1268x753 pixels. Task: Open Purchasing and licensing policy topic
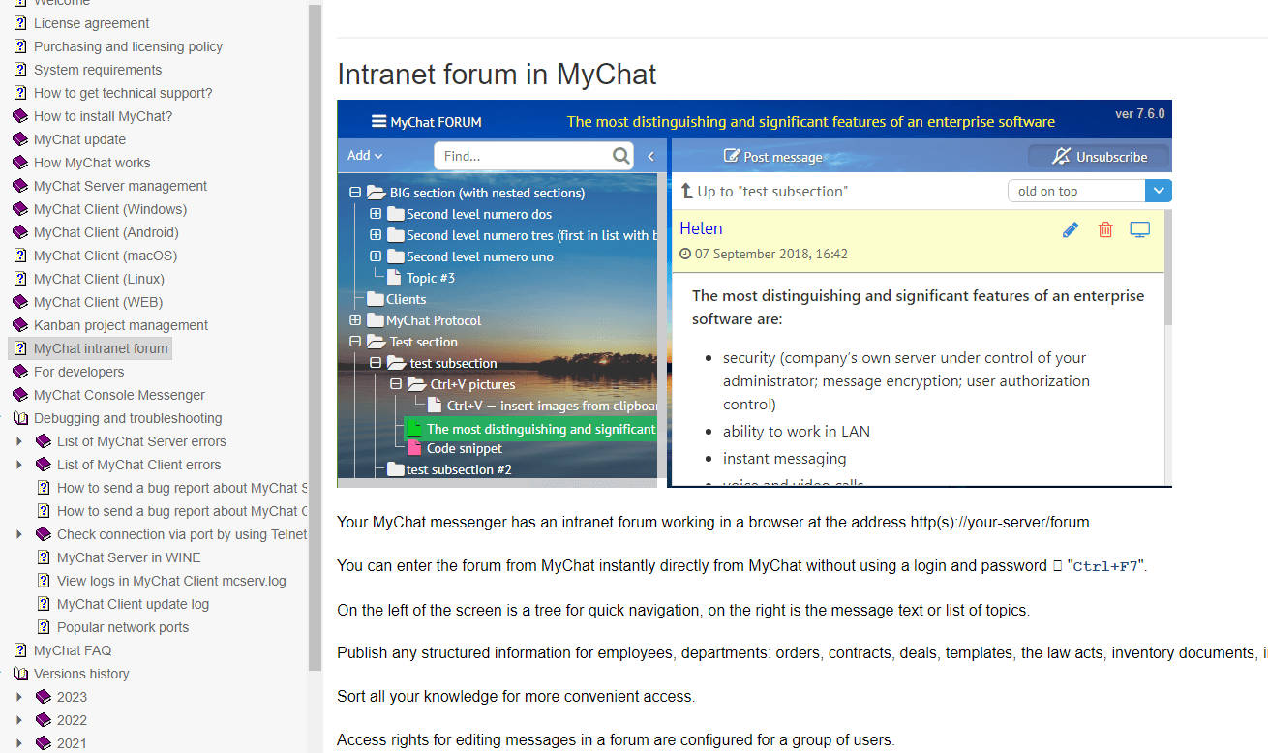[128, 46]
